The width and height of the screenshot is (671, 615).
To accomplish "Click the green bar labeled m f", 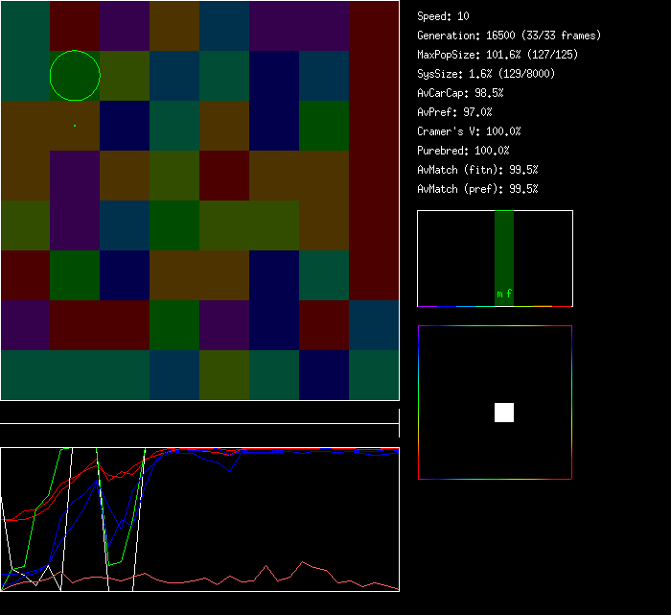I will (x=504, y=259).
